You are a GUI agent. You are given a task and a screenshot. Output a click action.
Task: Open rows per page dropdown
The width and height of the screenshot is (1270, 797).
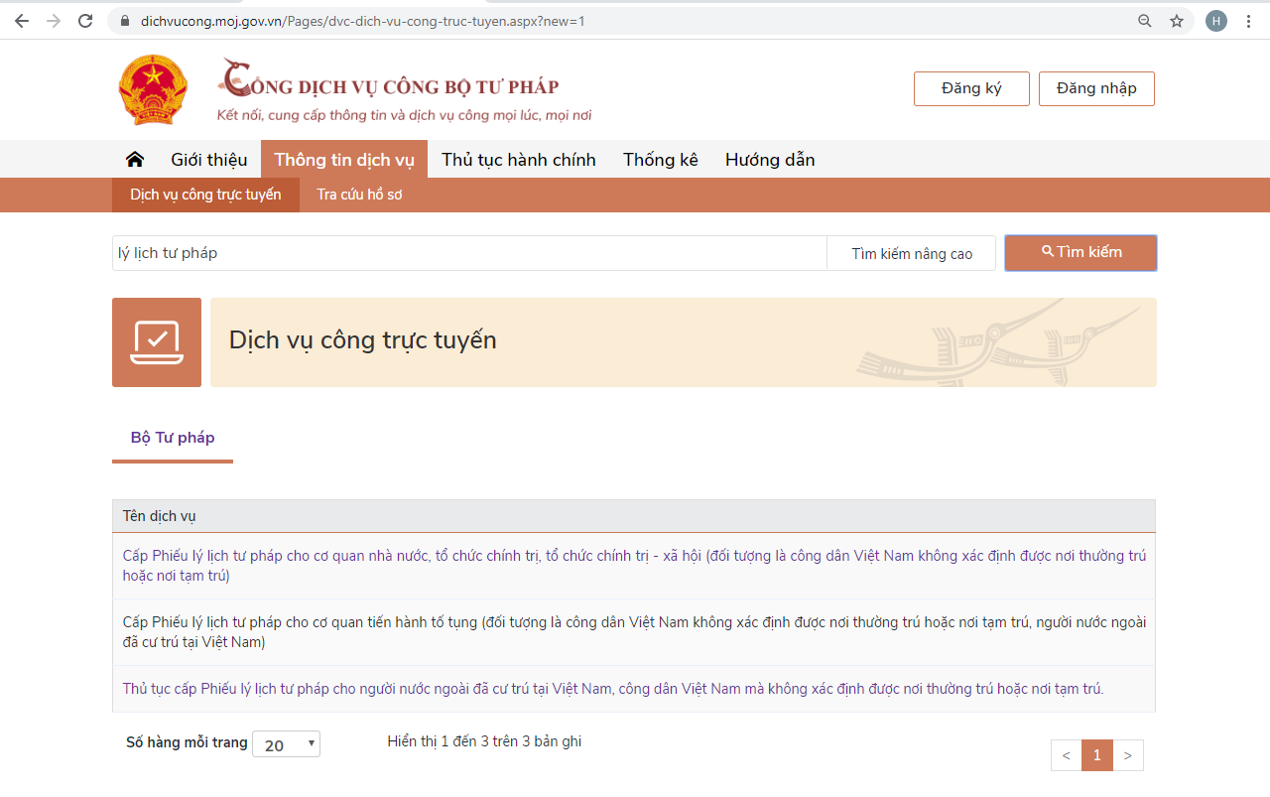tap(286, 744)
